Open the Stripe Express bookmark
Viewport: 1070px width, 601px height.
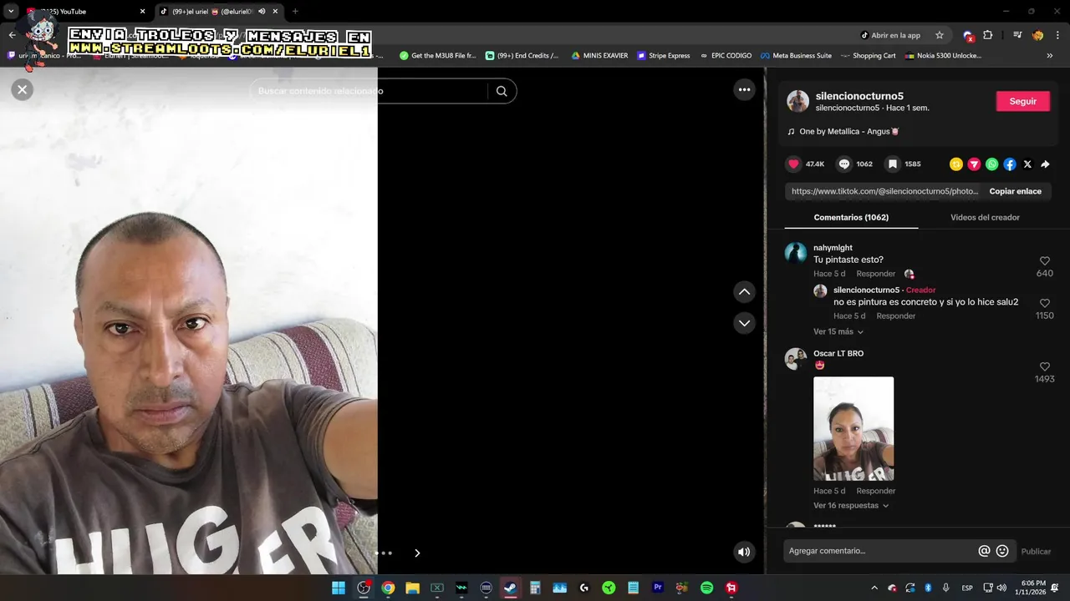tap(664, 56)
